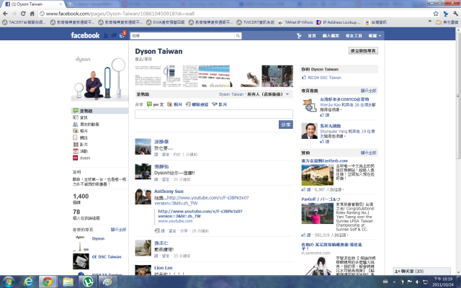Open the TANet IP Whois bookmark
Screen dimensions: 461x288
(295, 22)
